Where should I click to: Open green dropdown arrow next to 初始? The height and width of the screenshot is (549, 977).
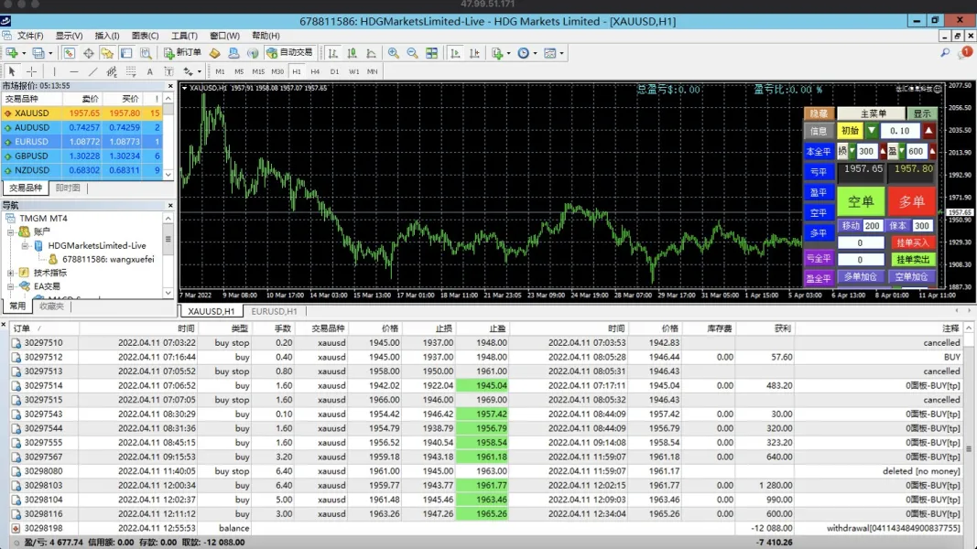(x=872, y=131)
